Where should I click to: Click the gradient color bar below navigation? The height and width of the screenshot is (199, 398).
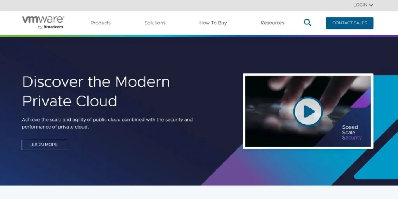(199, 36)
